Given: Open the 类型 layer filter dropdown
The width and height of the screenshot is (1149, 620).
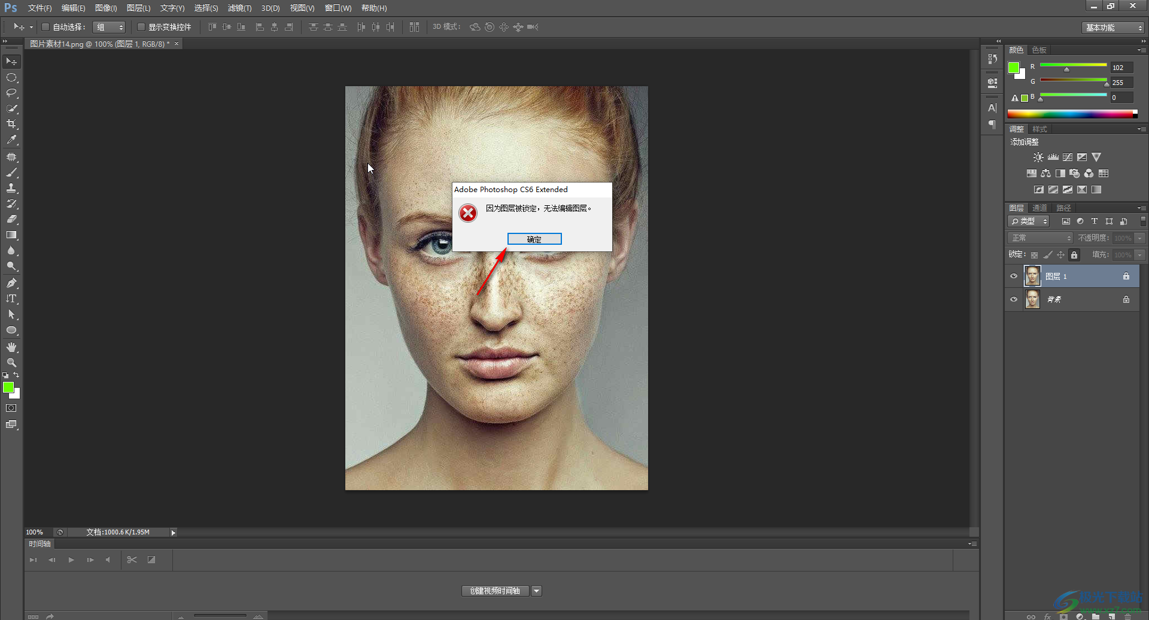Looking at the screenshot, I should 1029,221.
